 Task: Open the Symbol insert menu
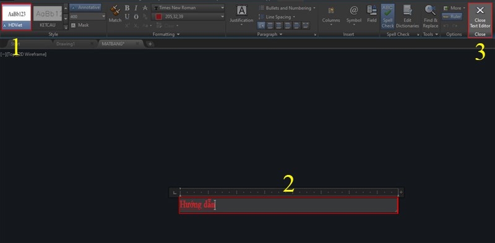(354, 15)
